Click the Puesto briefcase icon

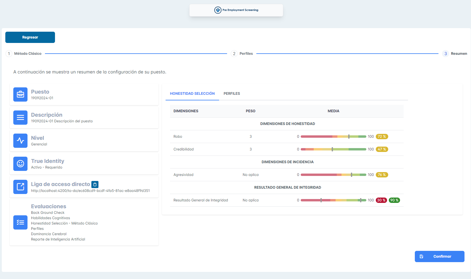click(20, 94)
